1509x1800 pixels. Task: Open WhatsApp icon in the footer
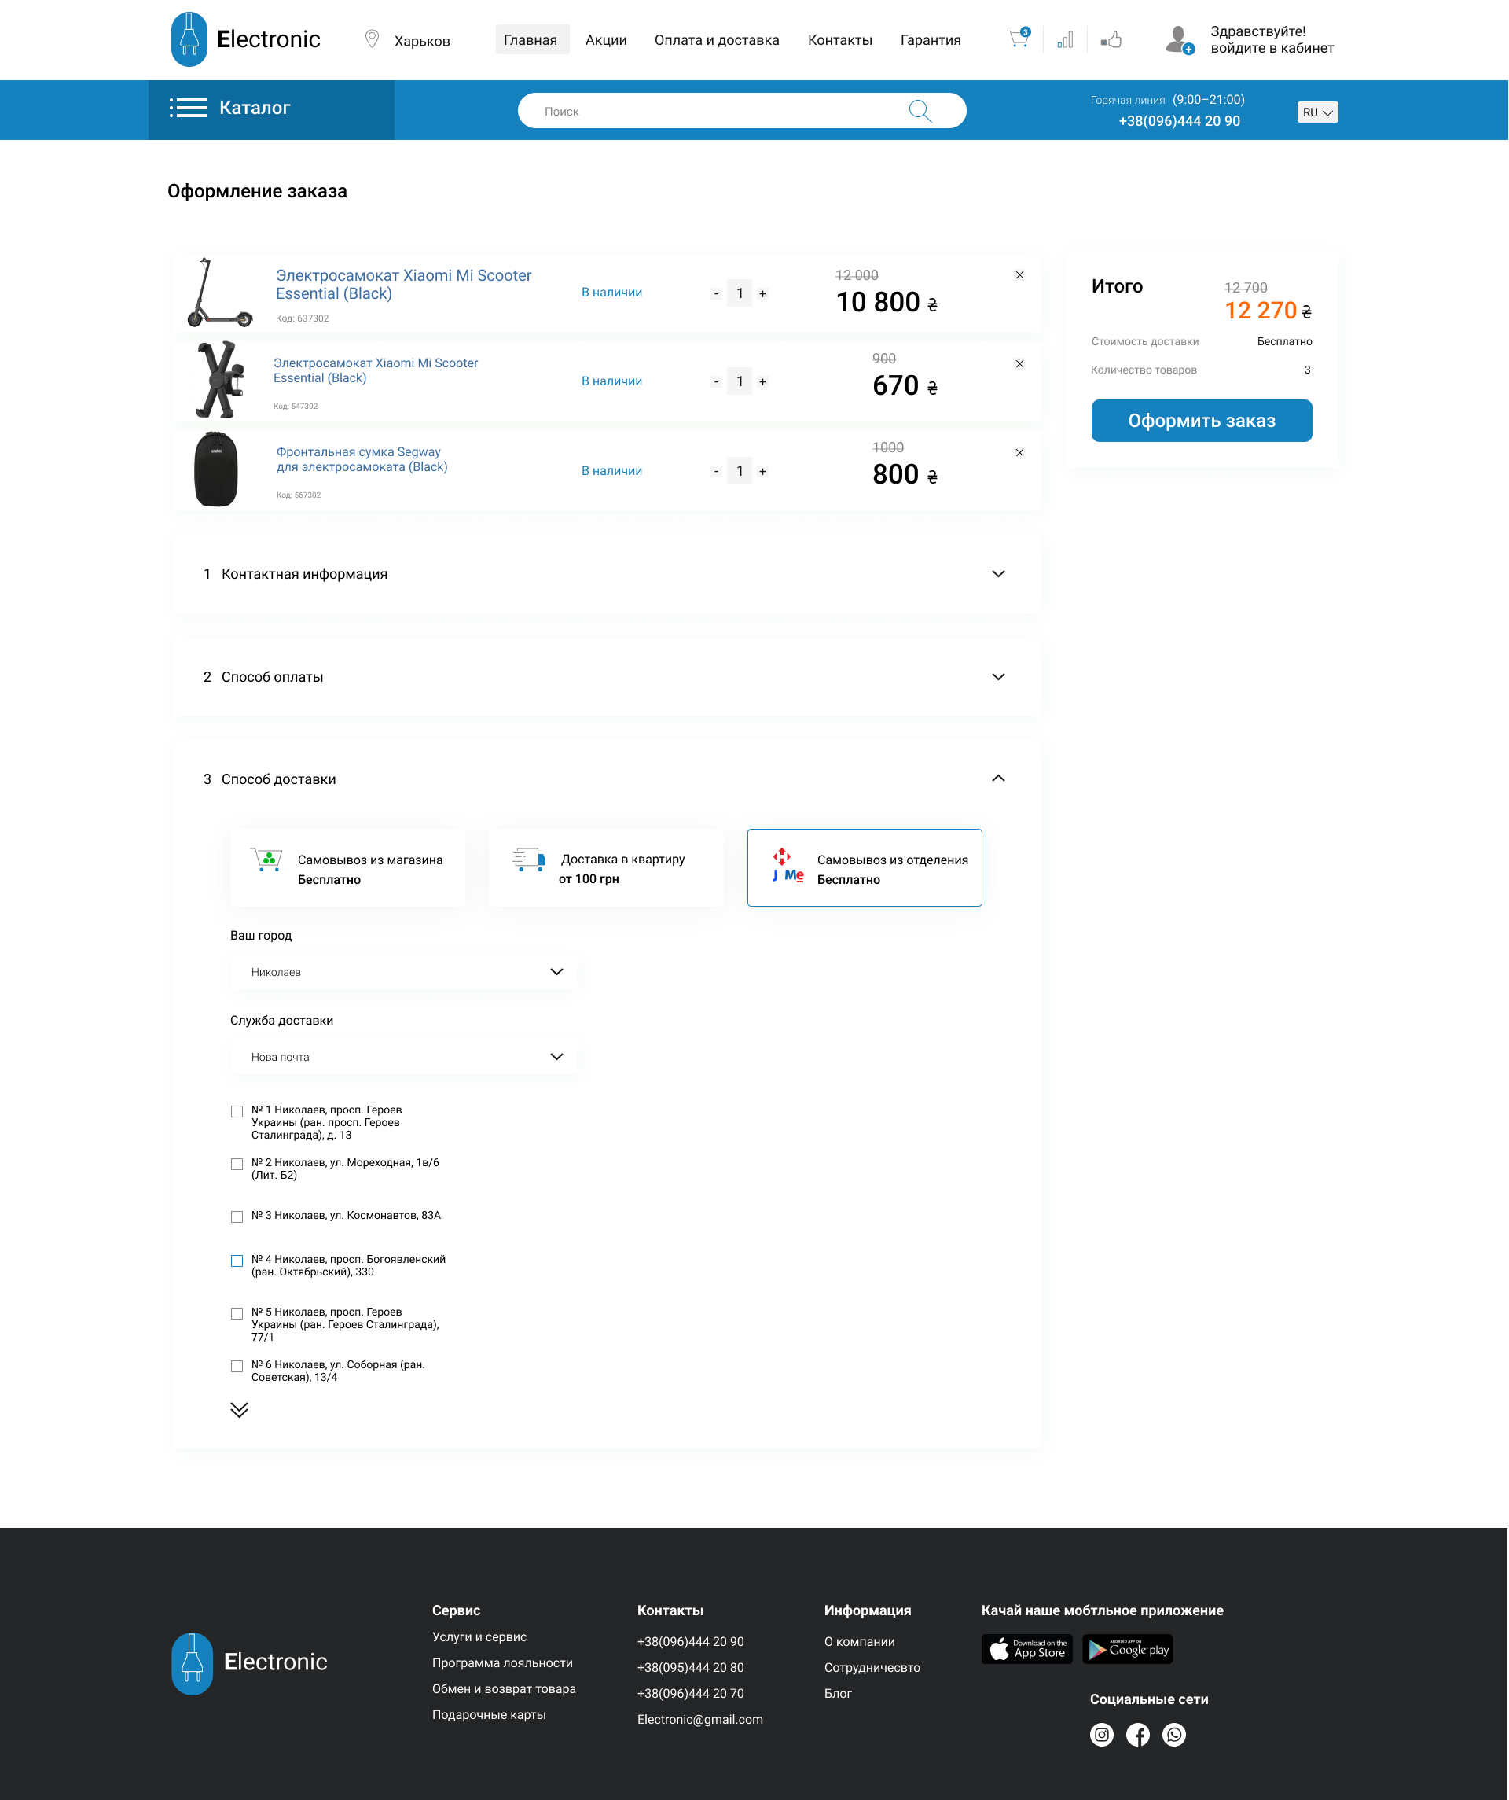coord(1174,1735)
